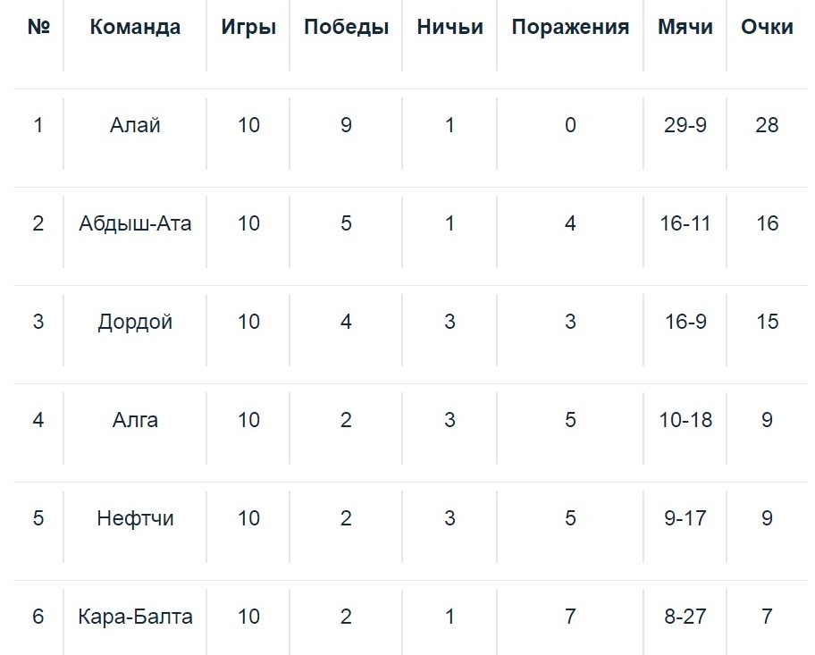Image resolution: width=815 pixels, height=655 pixels.
Task: Select team name Дордой
Action: click(135, 322)
